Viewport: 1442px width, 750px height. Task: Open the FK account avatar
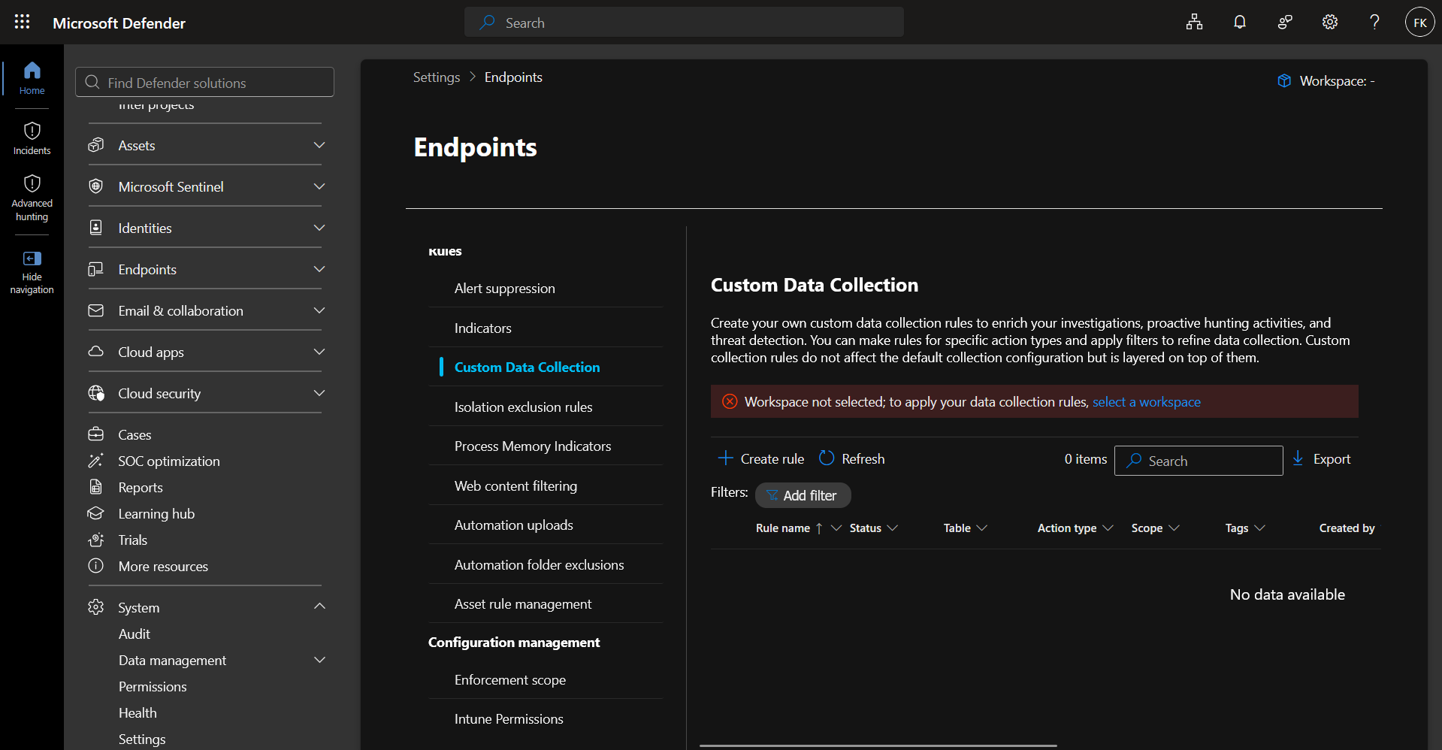[1419, 22]
